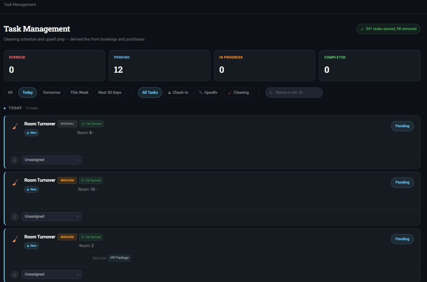427x282 pixels.
Task: Open the Overdue summary card
Action: (x=54, y=66)
